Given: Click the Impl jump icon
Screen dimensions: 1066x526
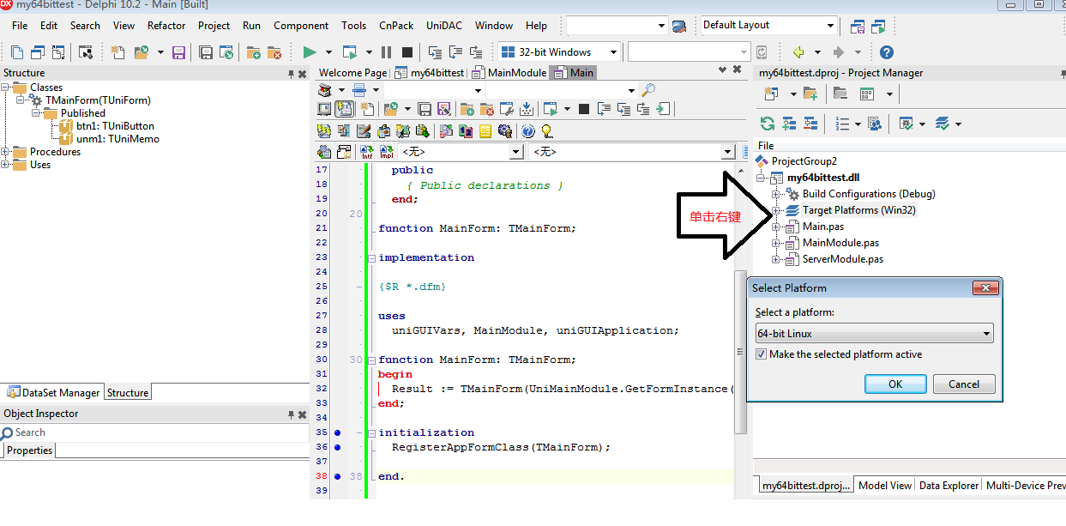Looking at the screenshot, I should [x=387, y=152].
